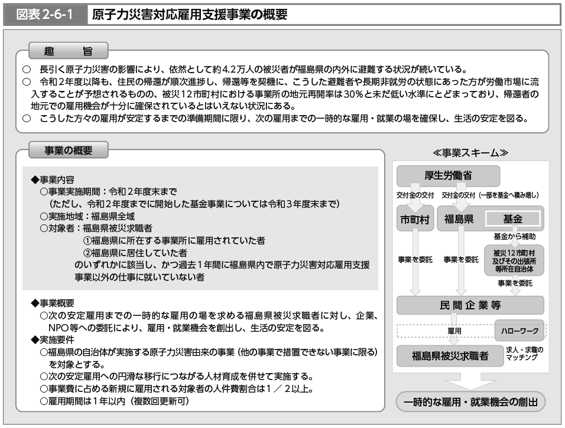Click the 民間企業等 bar
Viewport: 565px width, 428px height.
pos(470,305)
